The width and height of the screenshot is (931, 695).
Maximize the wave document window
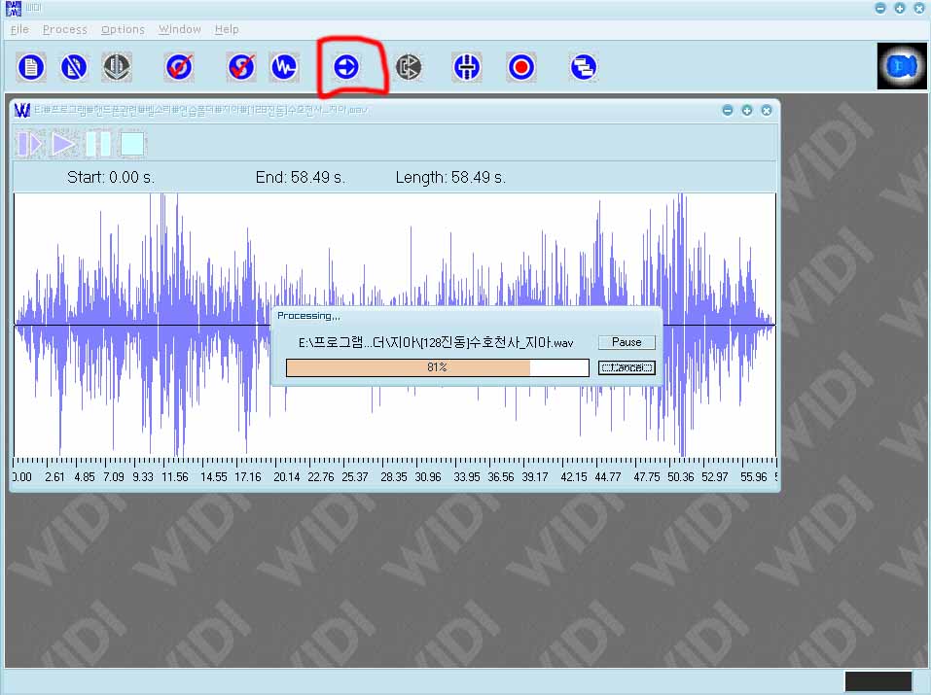point(747,111)
